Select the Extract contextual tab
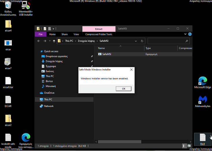The width and height of the screenshot is (212, 151). [99, 29]
